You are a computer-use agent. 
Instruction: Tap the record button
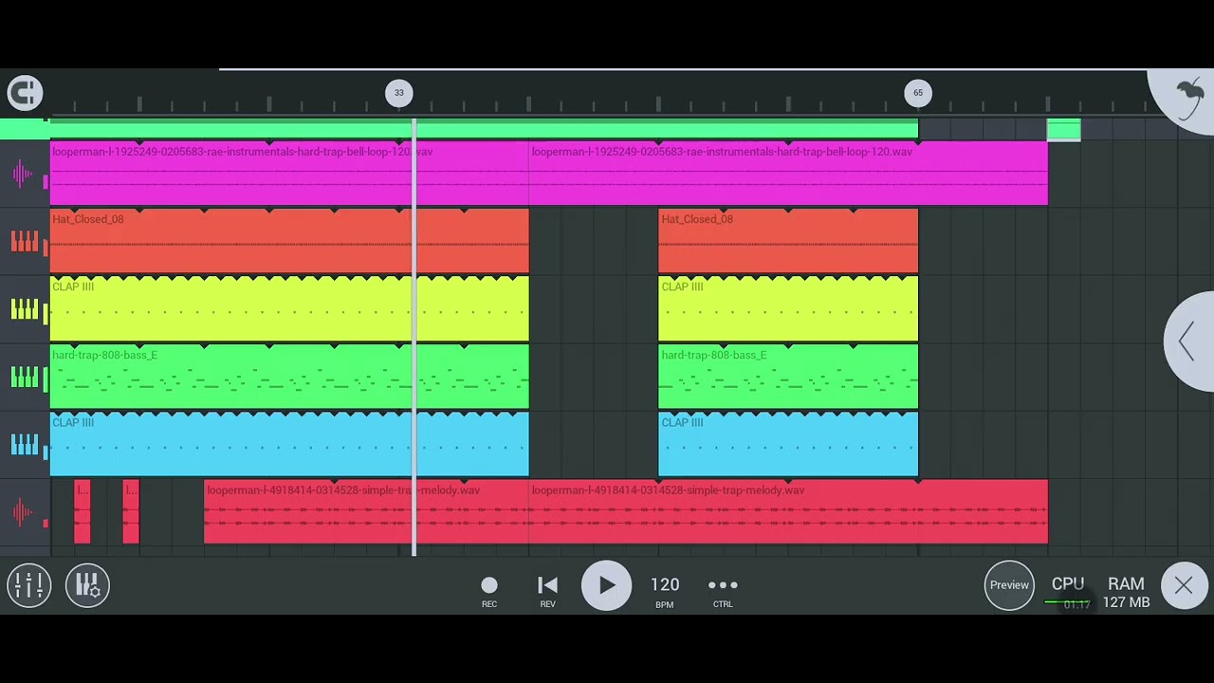click(489, 591)
